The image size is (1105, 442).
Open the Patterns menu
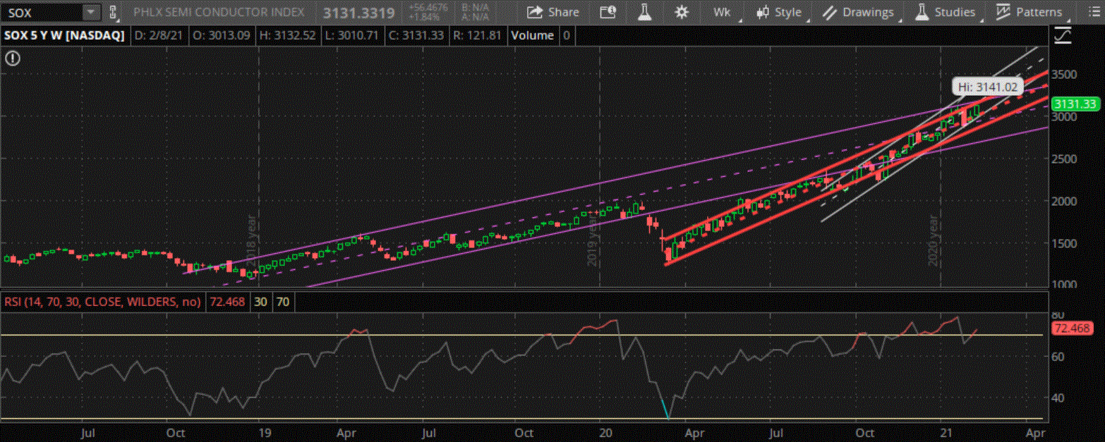1029,12
